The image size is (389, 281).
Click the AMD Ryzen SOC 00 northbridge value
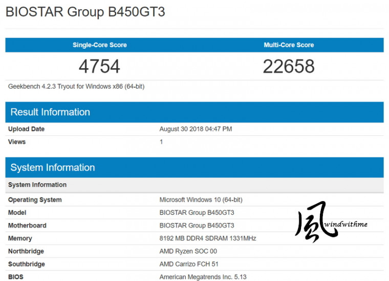(188, 251)
